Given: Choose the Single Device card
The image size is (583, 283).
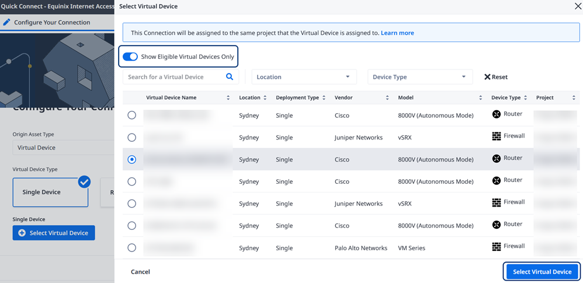Looking at the screenshot, I should [50, 192].
